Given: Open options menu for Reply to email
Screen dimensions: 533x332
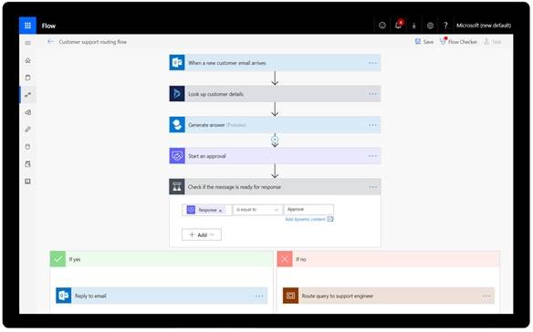Looking at the screenshot, I should [259, 296].
